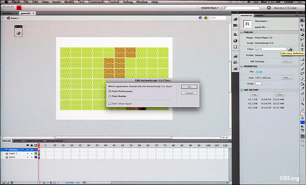The image size is (306, 185).
Task: Collapse the PUBLISH section
Action: [241, 32]
